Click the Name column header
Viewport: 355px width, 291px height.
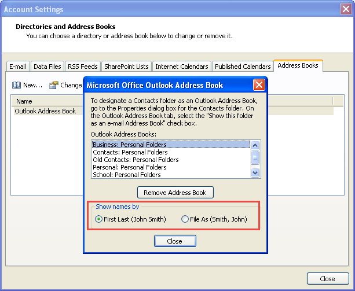point(24,101)
